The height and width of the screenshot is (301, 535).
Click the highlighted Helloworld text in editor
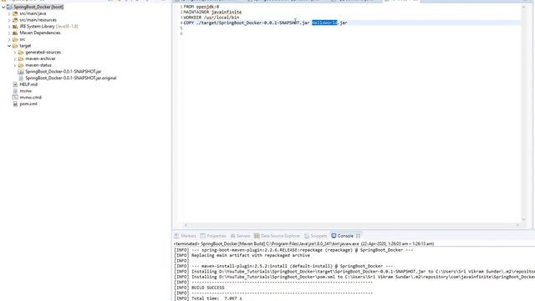[324, 23]
